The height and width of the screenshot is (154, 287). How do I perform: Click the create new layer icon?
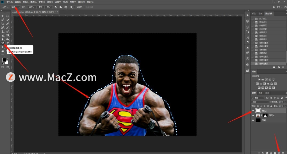(x=279, y=153)
